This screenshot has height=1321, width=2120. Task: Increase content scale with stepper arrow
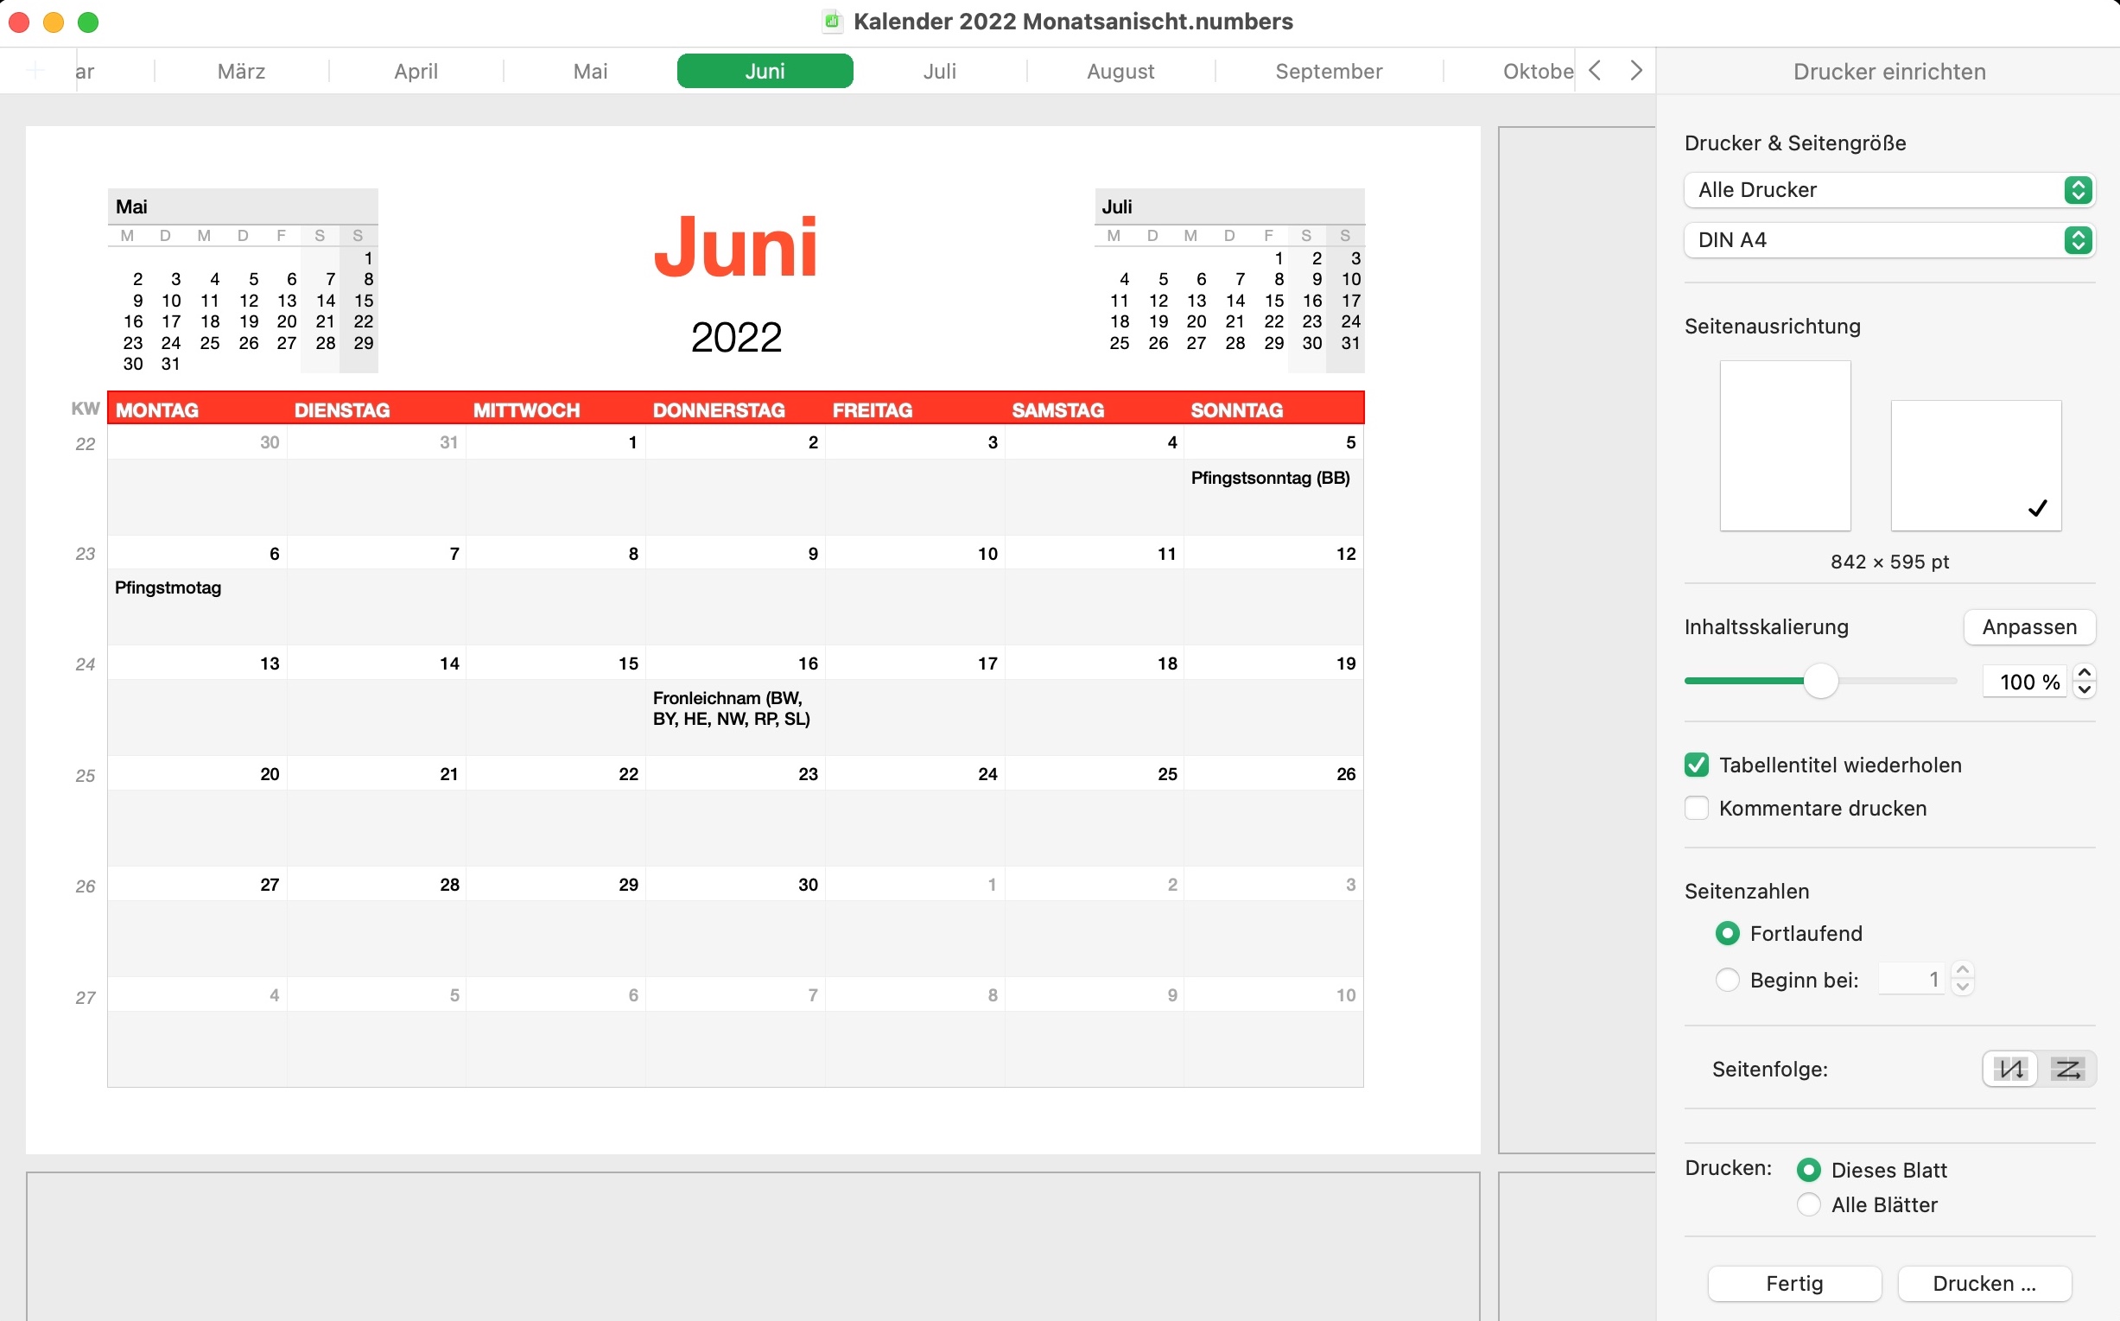click(2085, 673)
